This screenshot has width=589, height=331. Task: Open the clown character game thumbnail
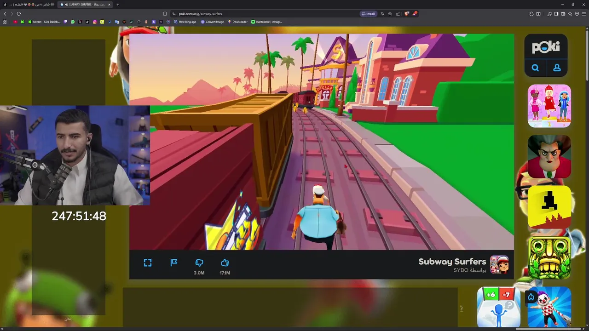(x=549, y=307)
